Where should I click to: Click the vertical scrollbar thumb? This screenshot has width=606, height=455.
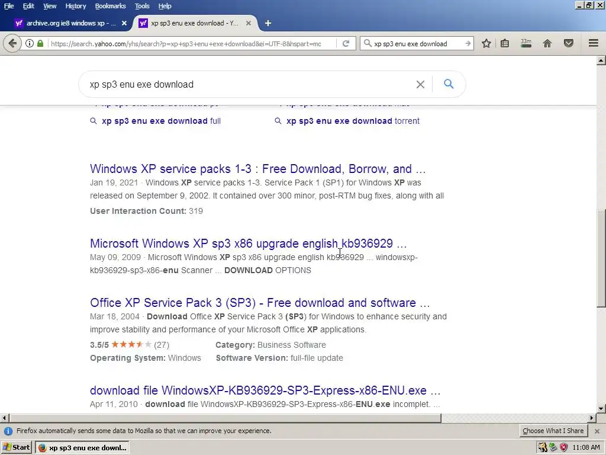601,258
